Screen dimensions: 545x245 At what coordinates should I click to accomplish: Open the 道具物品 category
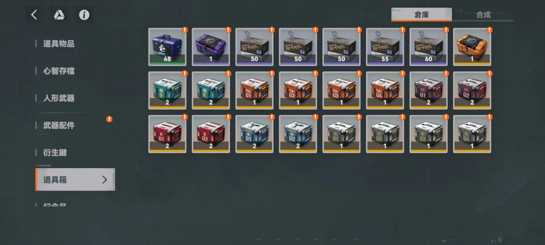point(59,44)
